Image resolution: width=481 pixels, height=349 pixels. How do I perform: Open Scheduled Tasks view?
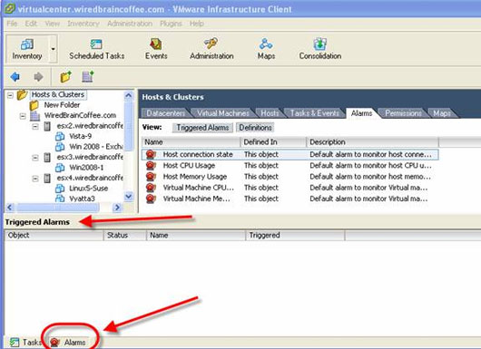pos(96,49)
